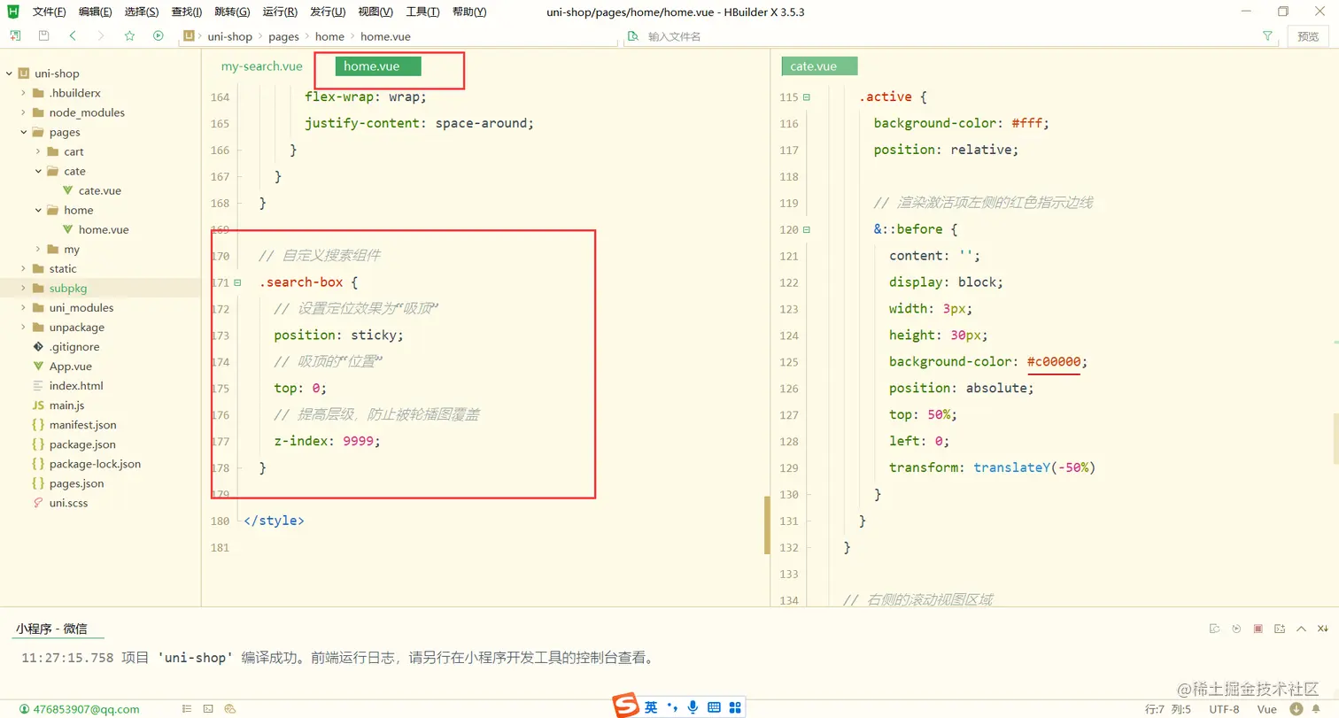1339x718 pixels.
Task: Expand the my folder
Action: (x=38, y=249)
